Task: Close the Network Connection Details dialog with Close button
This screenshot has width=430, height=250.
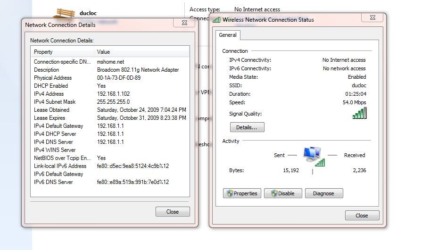Action: (173, 212)
